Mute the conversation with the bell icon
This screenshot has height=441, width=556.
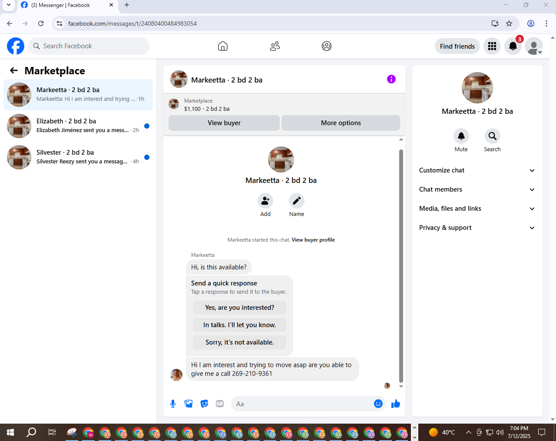[461, 136]
